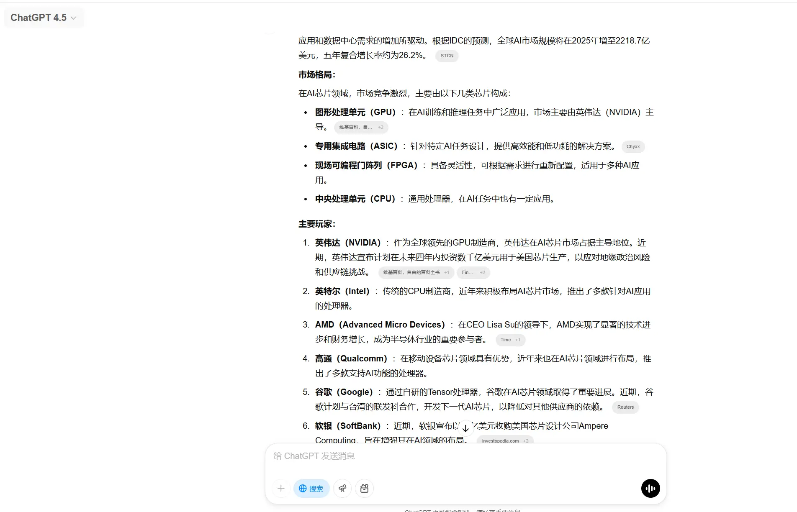The image size is (797, 512).
Task: Click the bold text 高通（Qualcomm）
Action: point(351,359)
